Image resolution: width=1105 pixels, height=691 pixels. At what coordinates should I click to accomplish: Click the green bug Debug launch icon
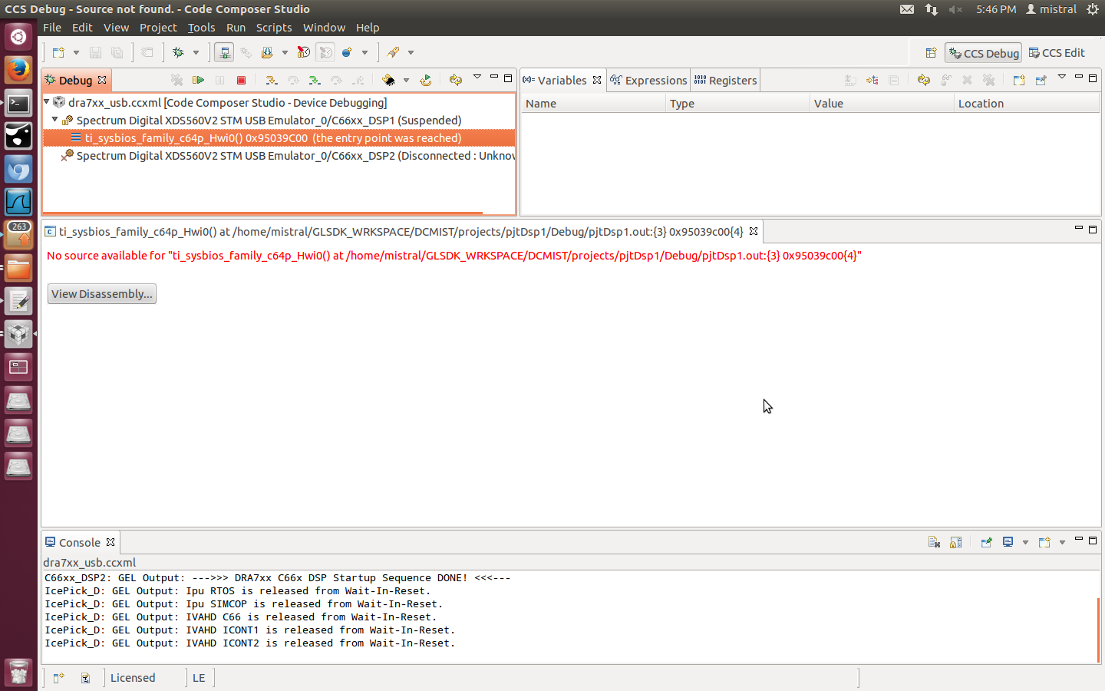coord(178,53)
